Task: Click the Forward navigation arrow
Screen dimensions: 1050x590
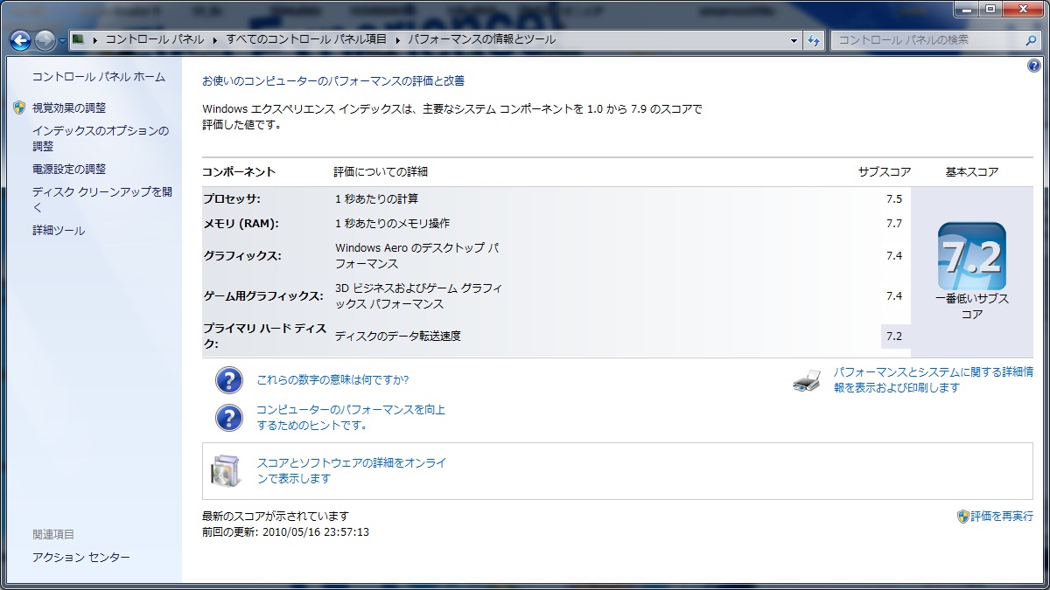Action: [45, 40]
